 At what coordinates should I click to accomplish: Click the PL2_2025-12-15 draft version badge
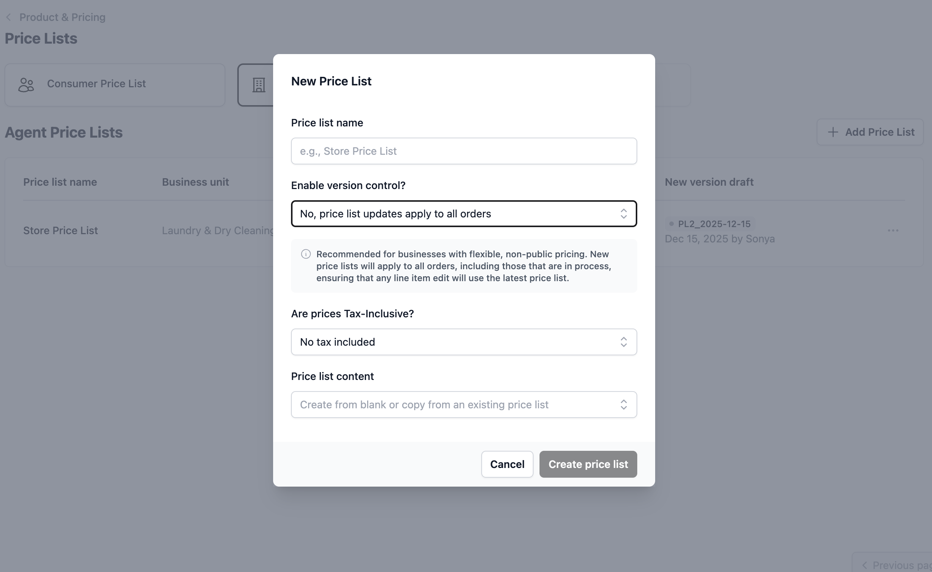pyautogui.click(x=709, y=224)
